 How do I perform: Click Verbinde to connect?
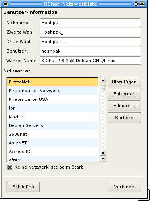(124, 187)
